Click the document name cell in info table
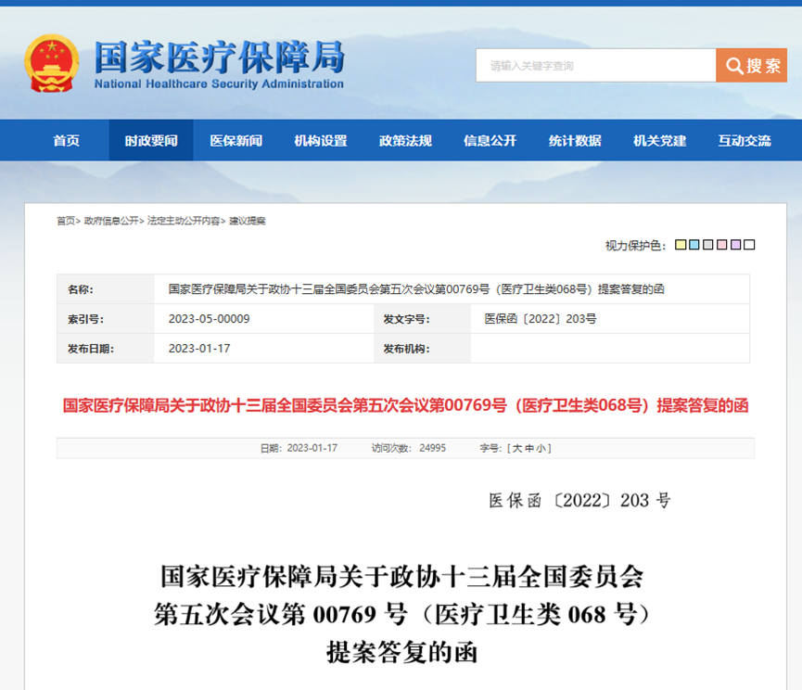802x690 pixels. click(x=452, y=289)
